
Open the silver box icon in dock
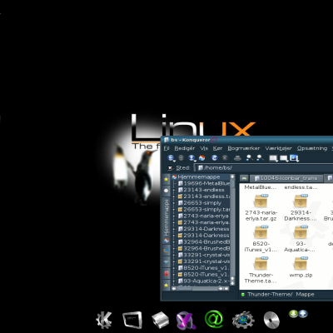[160, 320]
